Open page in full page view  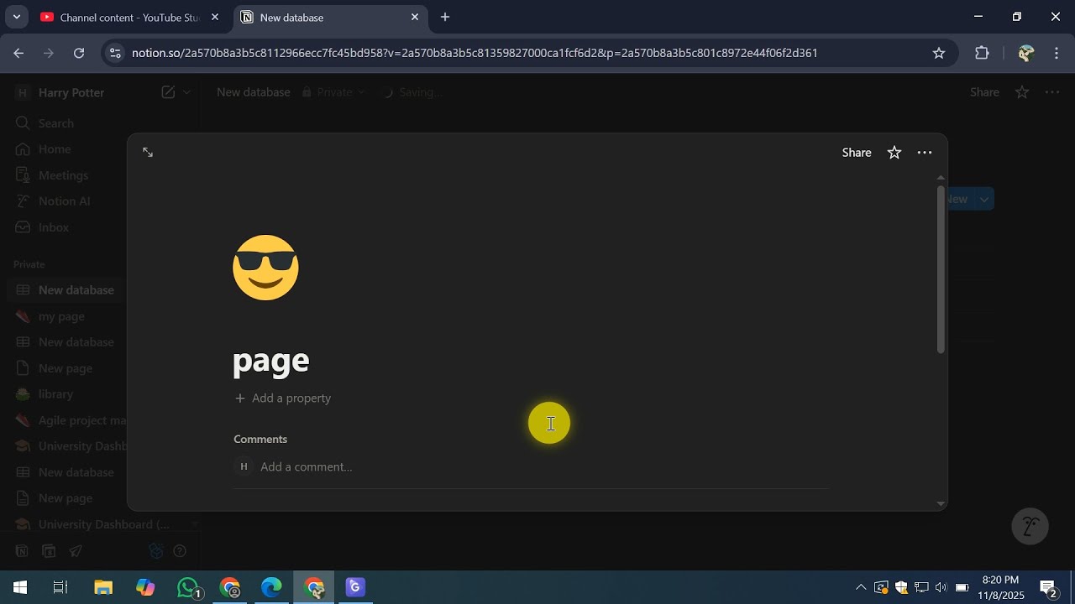click(148, 152)
